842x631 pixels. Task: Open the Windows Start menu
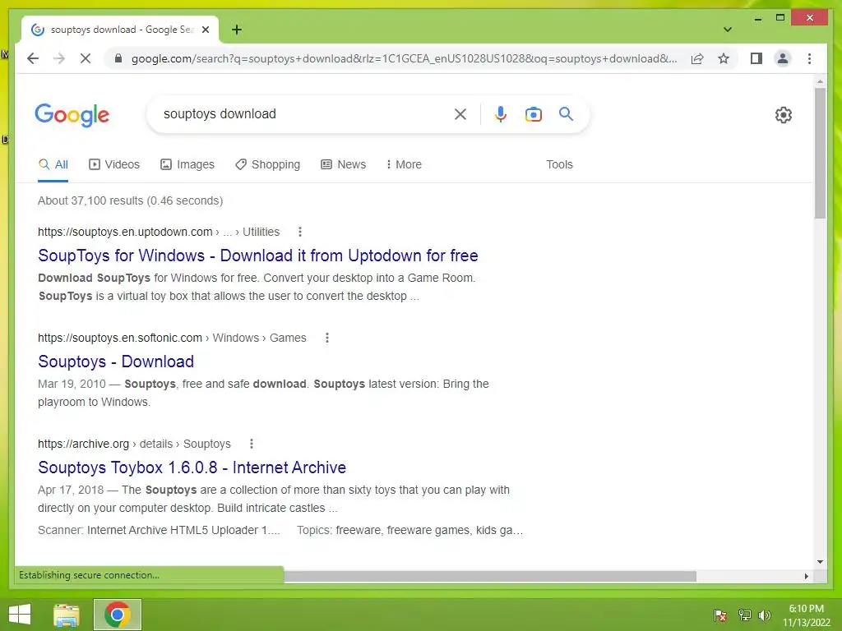[x=20, y=615]
